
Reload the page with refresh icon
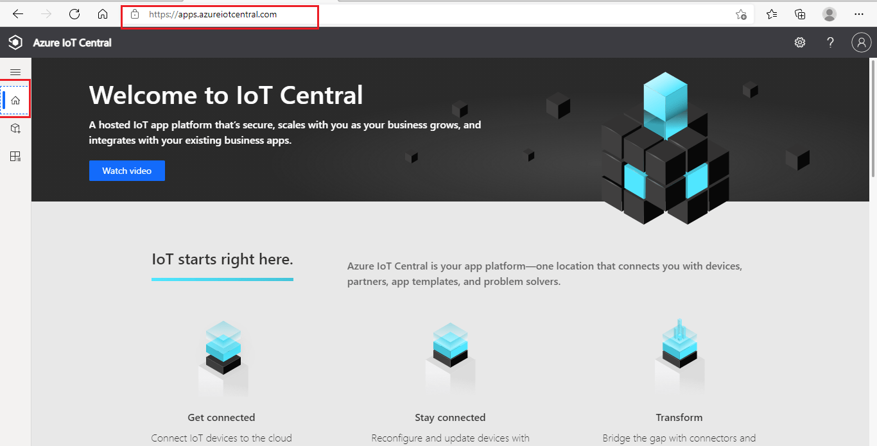74,14
